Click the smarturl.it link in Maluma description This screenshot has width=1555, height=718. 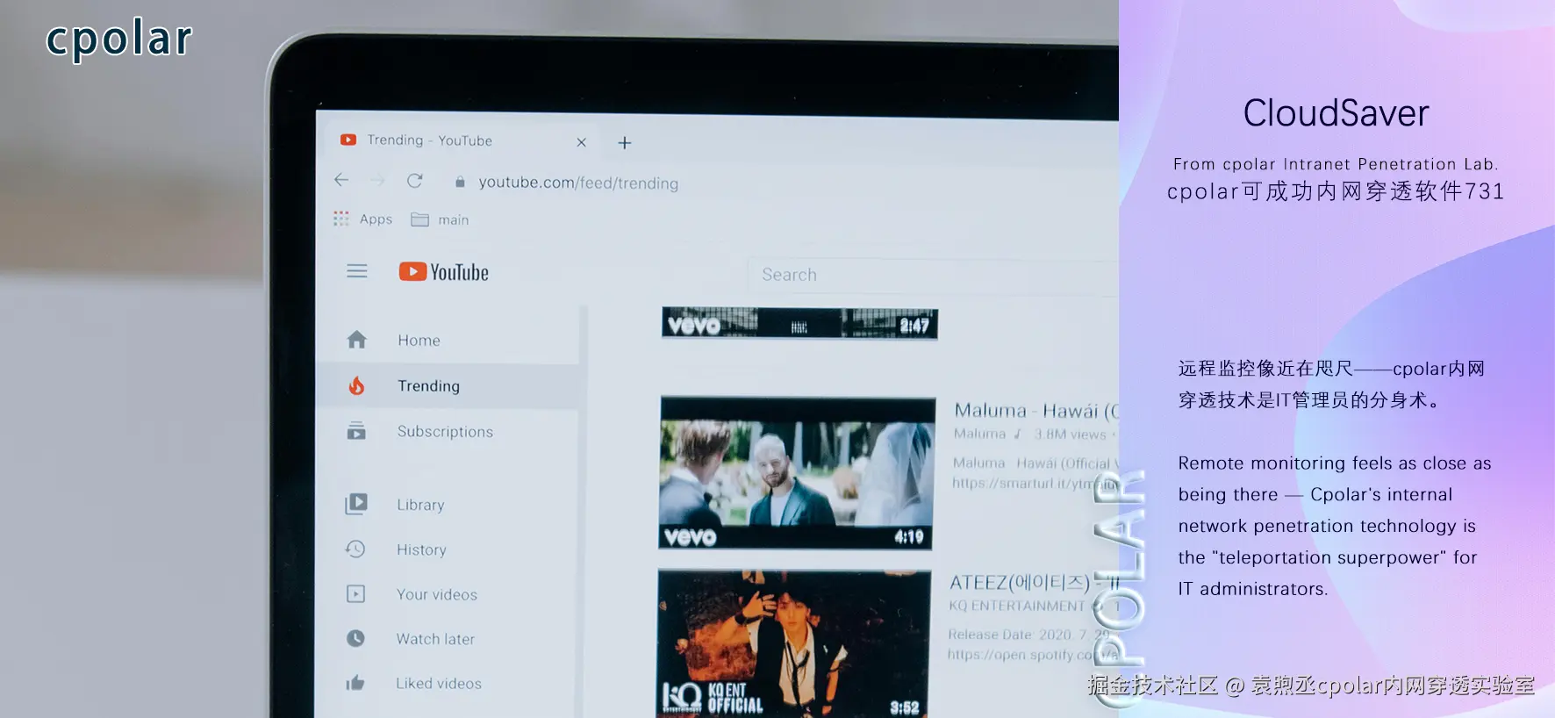pos(1035,483)
